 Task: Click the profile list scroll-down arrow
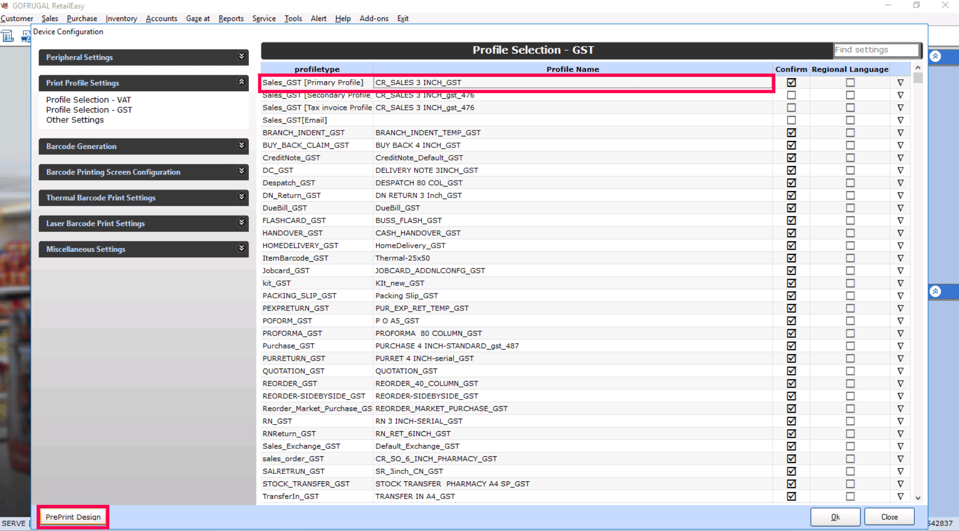coord(918,498)
